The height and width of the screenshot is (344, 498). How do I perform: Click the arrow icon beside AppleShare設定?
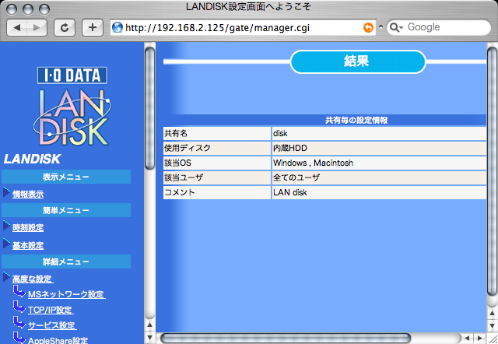pos(19,338)
